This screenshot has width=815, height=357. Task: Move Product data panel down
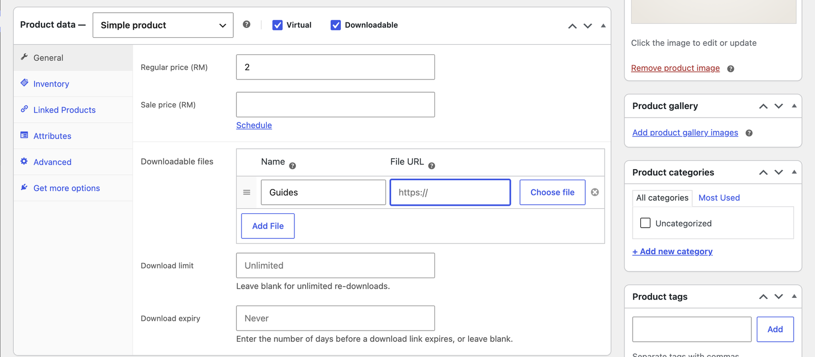tap(588, 25)
